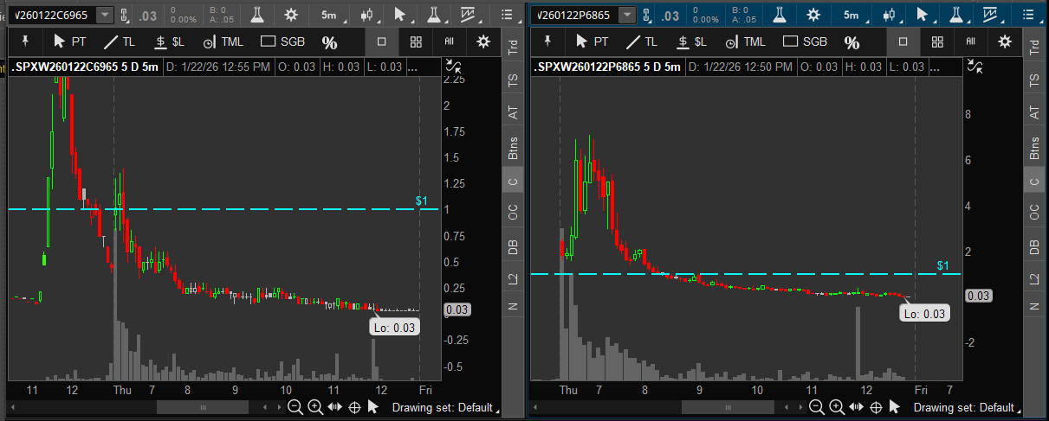Click the percent tool in left drawing toolbar
The height and width of the screenshot is (421, 1049).
click(x=329, y=42)
